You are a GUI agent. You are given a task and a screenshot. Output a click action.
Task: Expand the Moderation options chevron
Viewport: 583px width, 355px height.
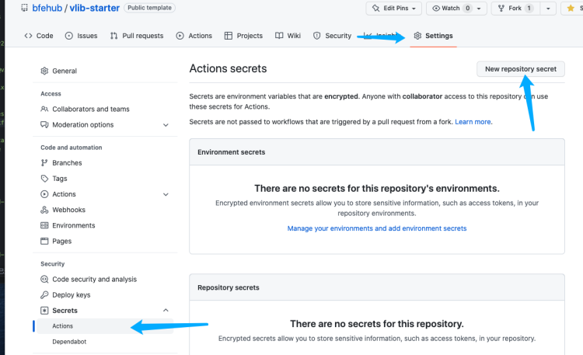point(166,125)
